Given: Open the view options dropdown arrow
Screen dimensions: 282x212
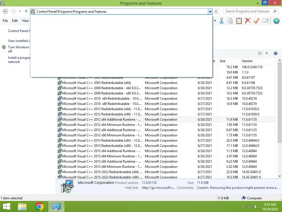Looking at the screenshot, I should click(x=267, y=53).
